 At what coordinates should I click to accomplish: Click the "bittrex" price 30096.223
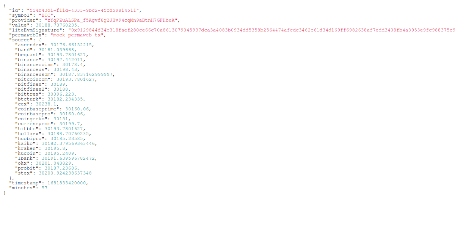click(61, 94)
